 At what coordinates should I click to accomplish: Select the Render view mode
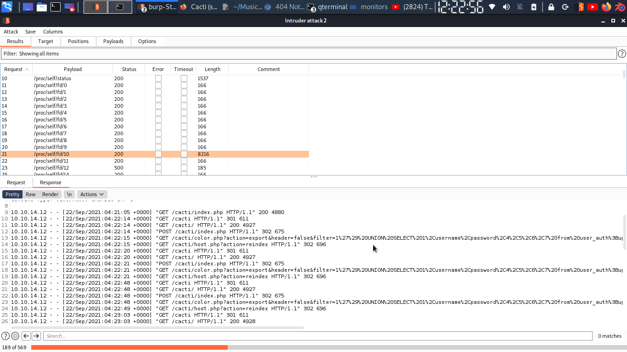pyautogui.click(x=50, y=194)
